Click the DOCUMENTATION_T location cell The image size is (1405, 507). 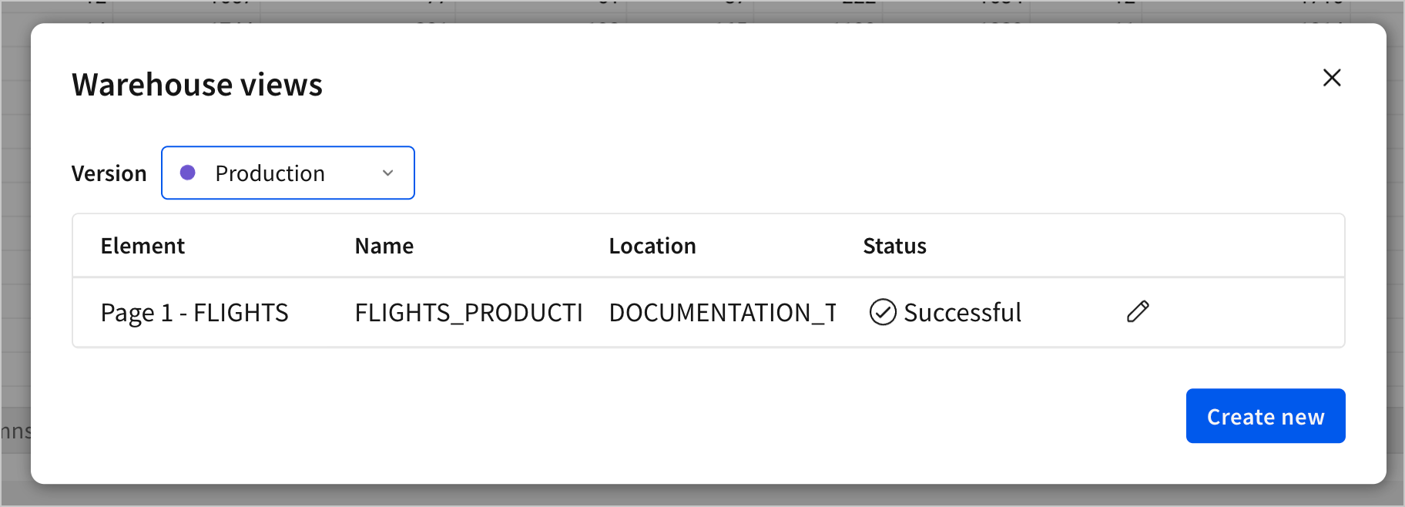point(723,312)
